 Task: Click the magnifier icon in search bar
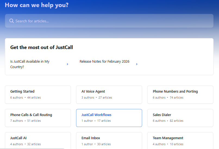point(12,21)
